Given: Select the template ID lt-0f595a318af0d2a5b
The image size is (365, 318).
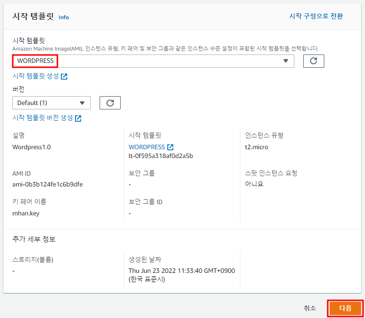Looking at the screenshot, I should coord(160,156).
